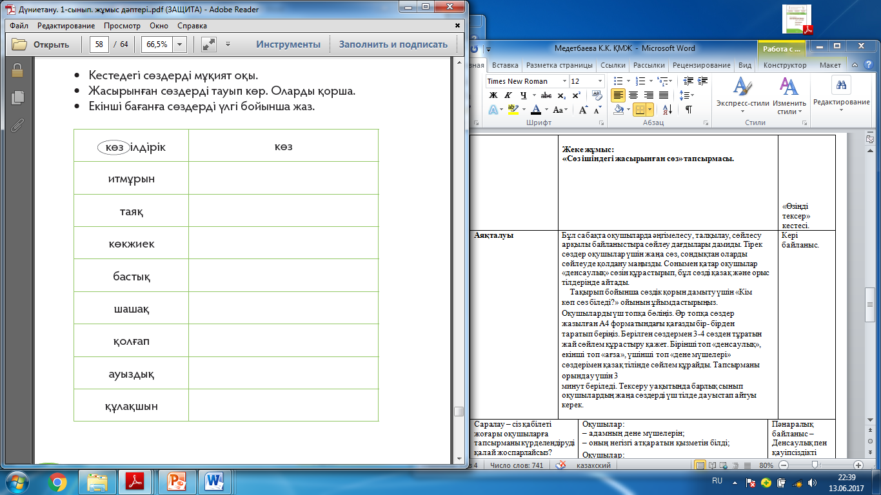Click the text effects glowing A icon

(x=493, y=110)
